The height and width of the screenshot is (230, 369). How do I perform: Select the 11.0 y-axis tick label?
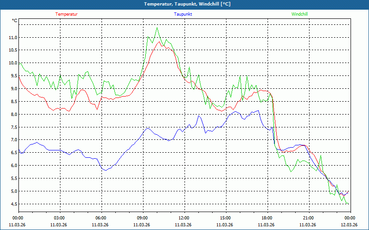(13, 37)
